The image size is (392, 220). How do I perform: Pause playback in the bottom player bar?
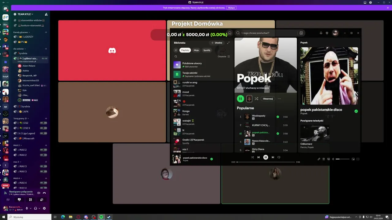pos(266,157)
